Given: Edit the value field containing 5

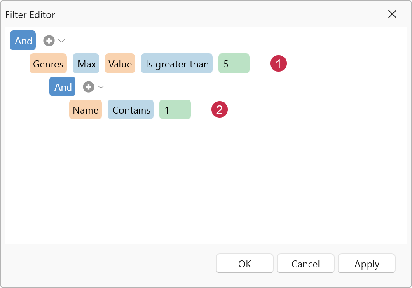Looking at the screenshot, I should (x=234, y=63).
